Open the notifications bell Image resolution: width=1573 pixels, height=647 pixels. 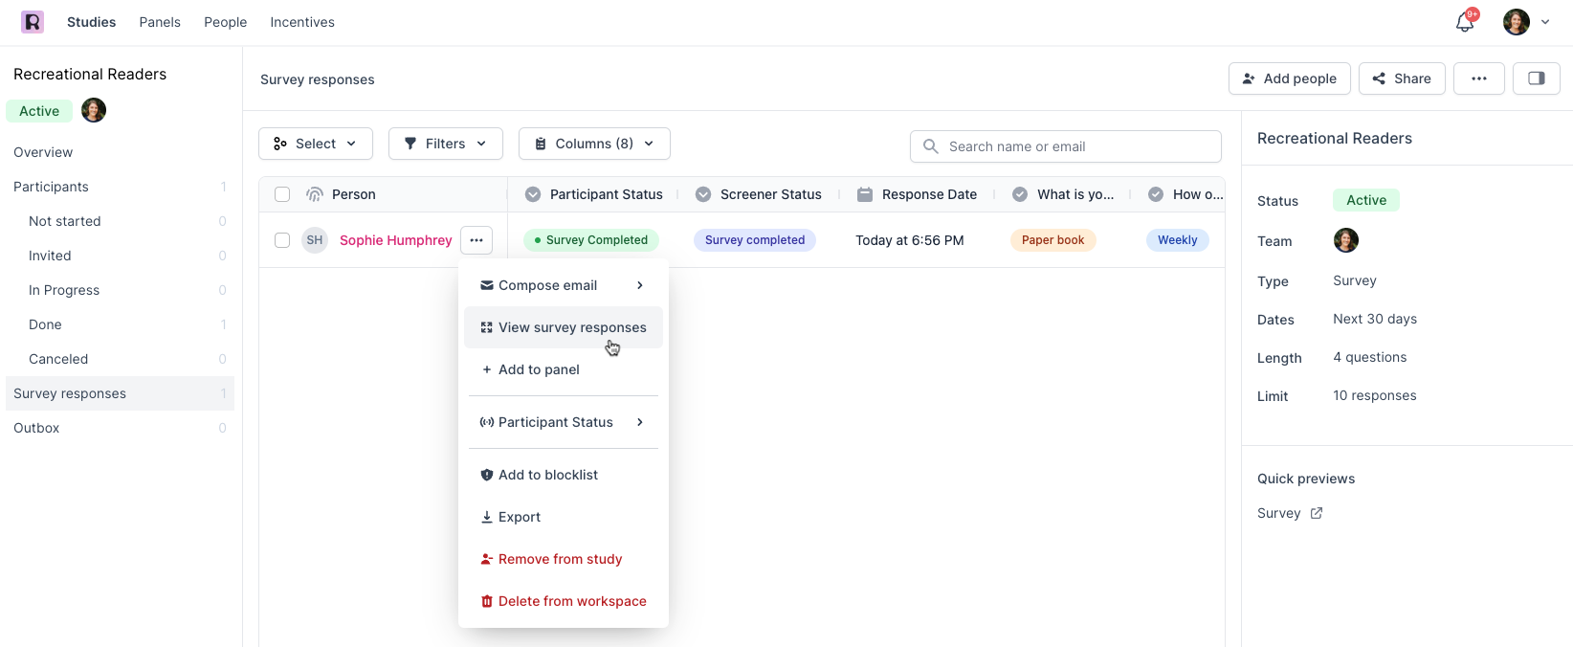1464,22
